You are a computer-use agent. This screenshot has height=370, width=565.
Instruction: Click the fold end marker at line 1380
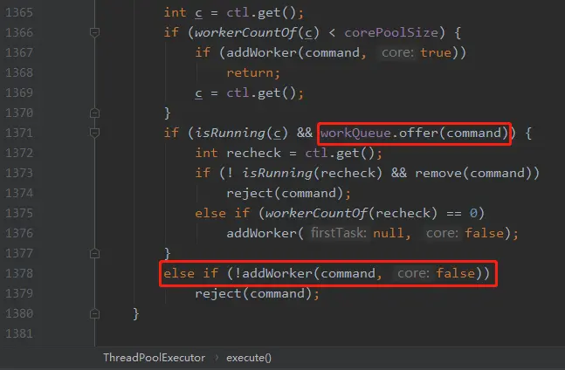94,314
